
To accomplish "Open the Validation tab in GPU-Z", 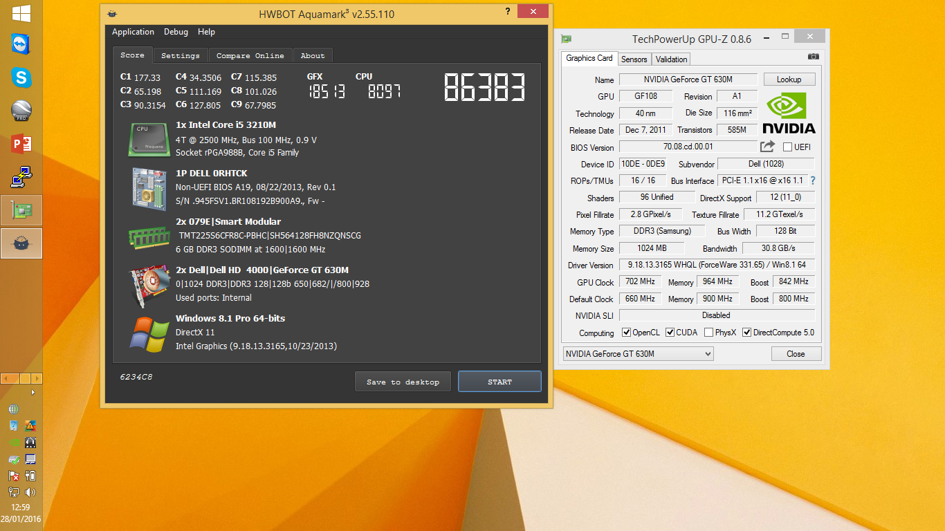I will point(671,59).
